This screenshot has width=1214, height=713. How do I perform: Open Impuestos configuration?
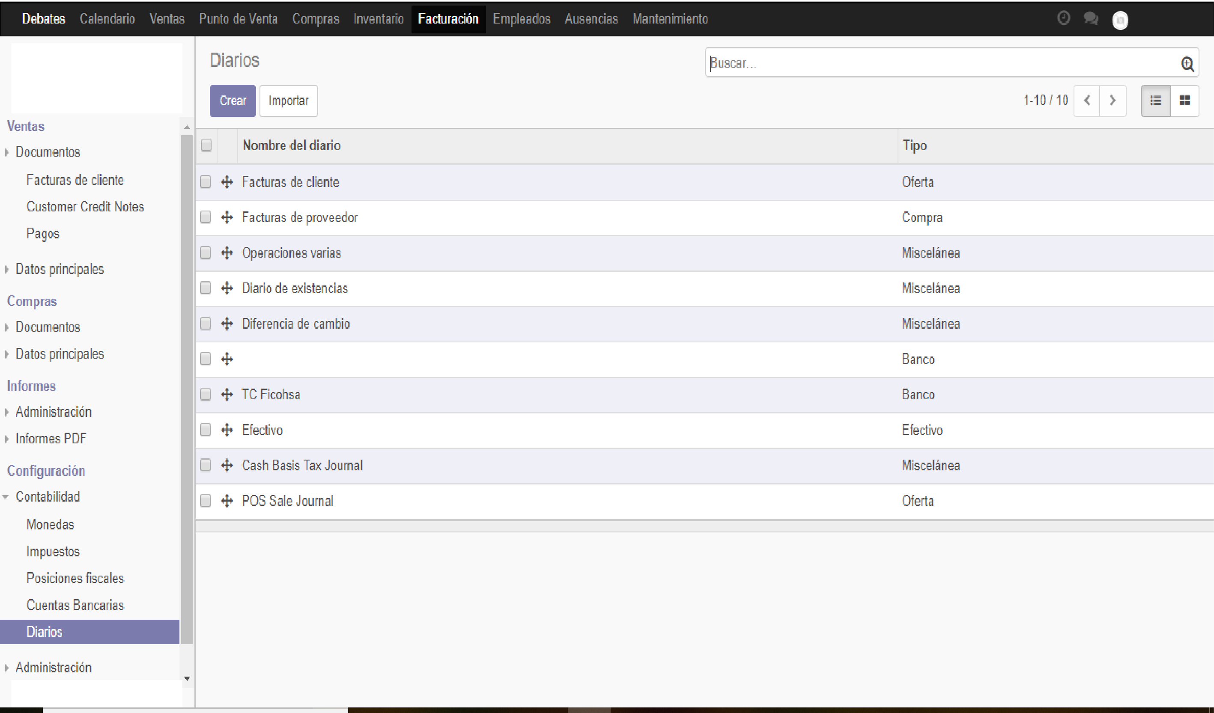click(53, 551)
